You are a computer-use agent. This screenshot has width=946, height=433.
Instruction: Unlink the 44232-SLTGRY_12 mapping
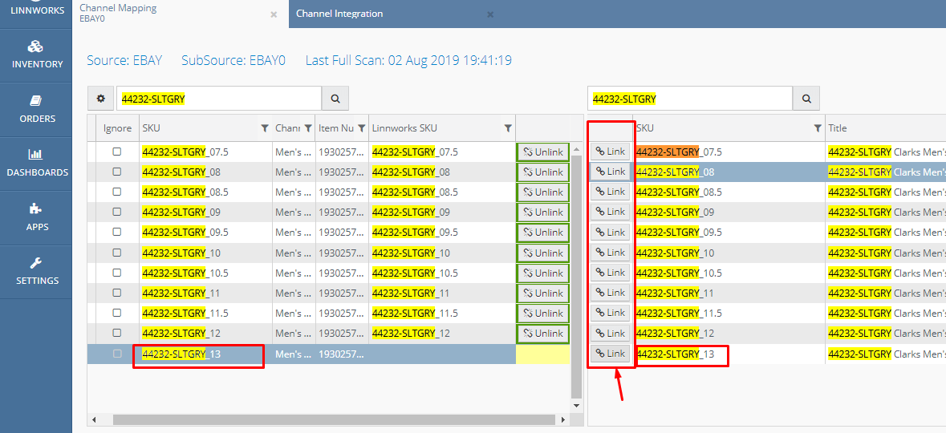543,334
